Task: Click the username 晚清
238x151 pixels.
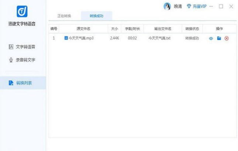Action: tap(178, 6)
